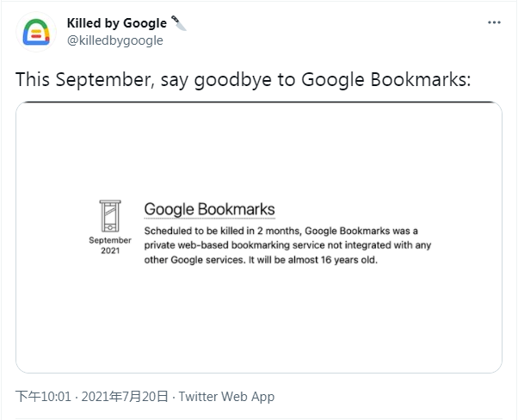Screen dimensions: 518x420
Task: Open the Killed by Google display name
Action: point(116,23)
